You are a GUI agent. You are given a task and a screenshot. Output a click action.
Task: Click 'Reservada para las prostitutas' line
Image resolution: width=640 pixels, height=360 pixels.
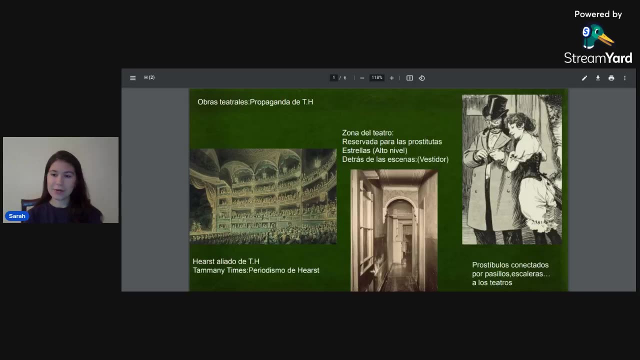click(392, 142)
